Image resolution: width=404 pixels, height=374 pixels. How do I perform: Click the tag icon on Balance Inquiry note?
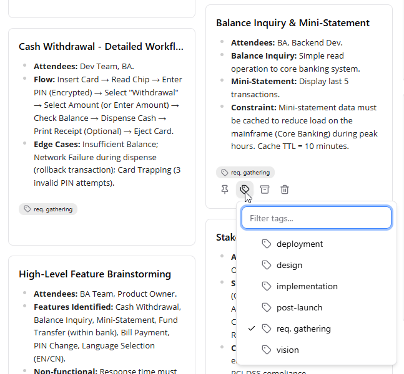point(245,189)
